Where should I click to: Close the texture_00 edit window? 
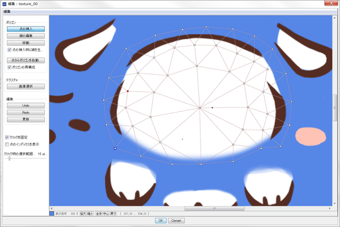tap(331, 3)
